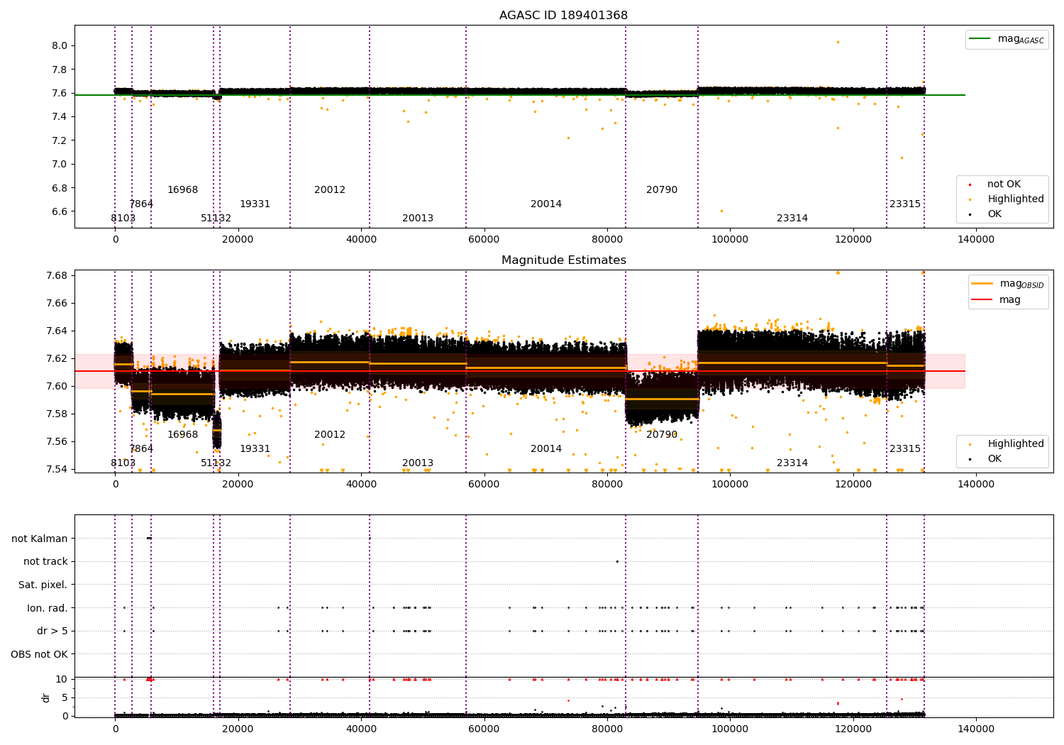Click y-axis tick 8.0

pos(59,45)
